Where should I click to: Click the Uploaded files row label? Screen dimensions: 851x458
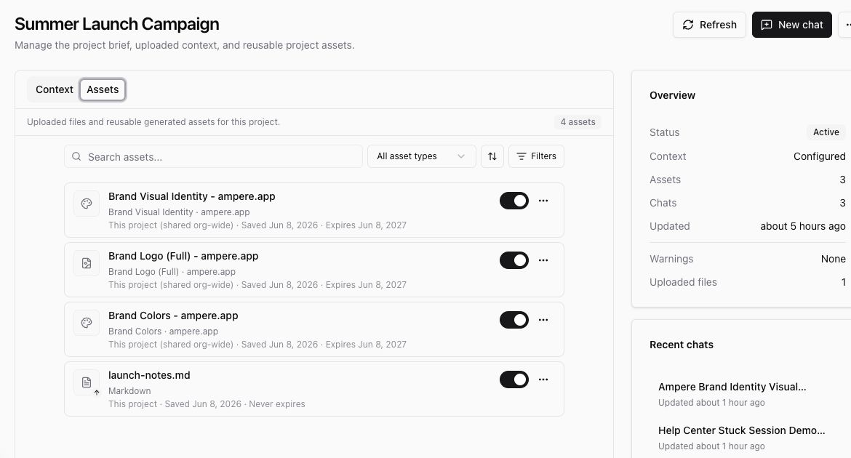[x=683, y=282]
